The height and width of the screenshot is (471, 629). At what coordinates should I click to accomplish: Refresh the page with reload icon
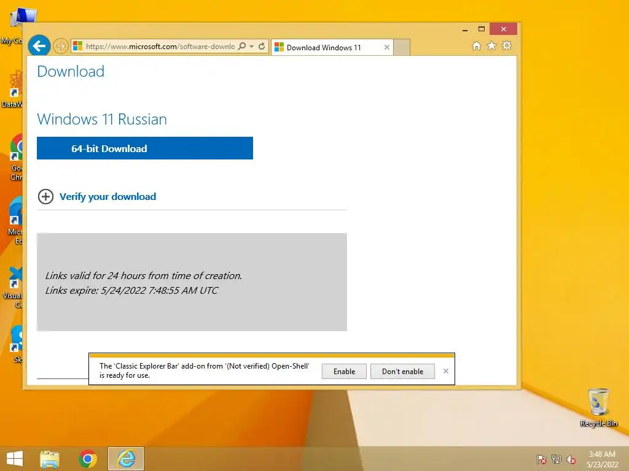click(x=262, y=46)
